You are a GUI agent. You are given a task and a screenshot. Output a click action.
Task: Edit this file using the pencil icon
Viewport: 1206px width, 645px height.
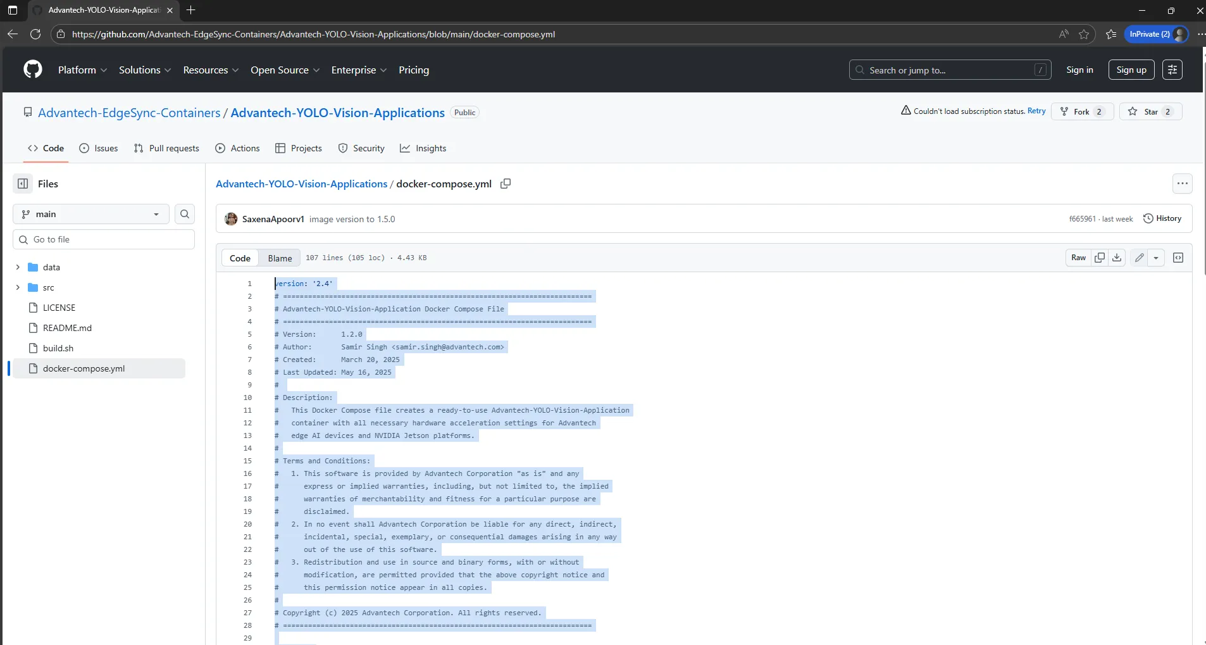point(1140,258)
